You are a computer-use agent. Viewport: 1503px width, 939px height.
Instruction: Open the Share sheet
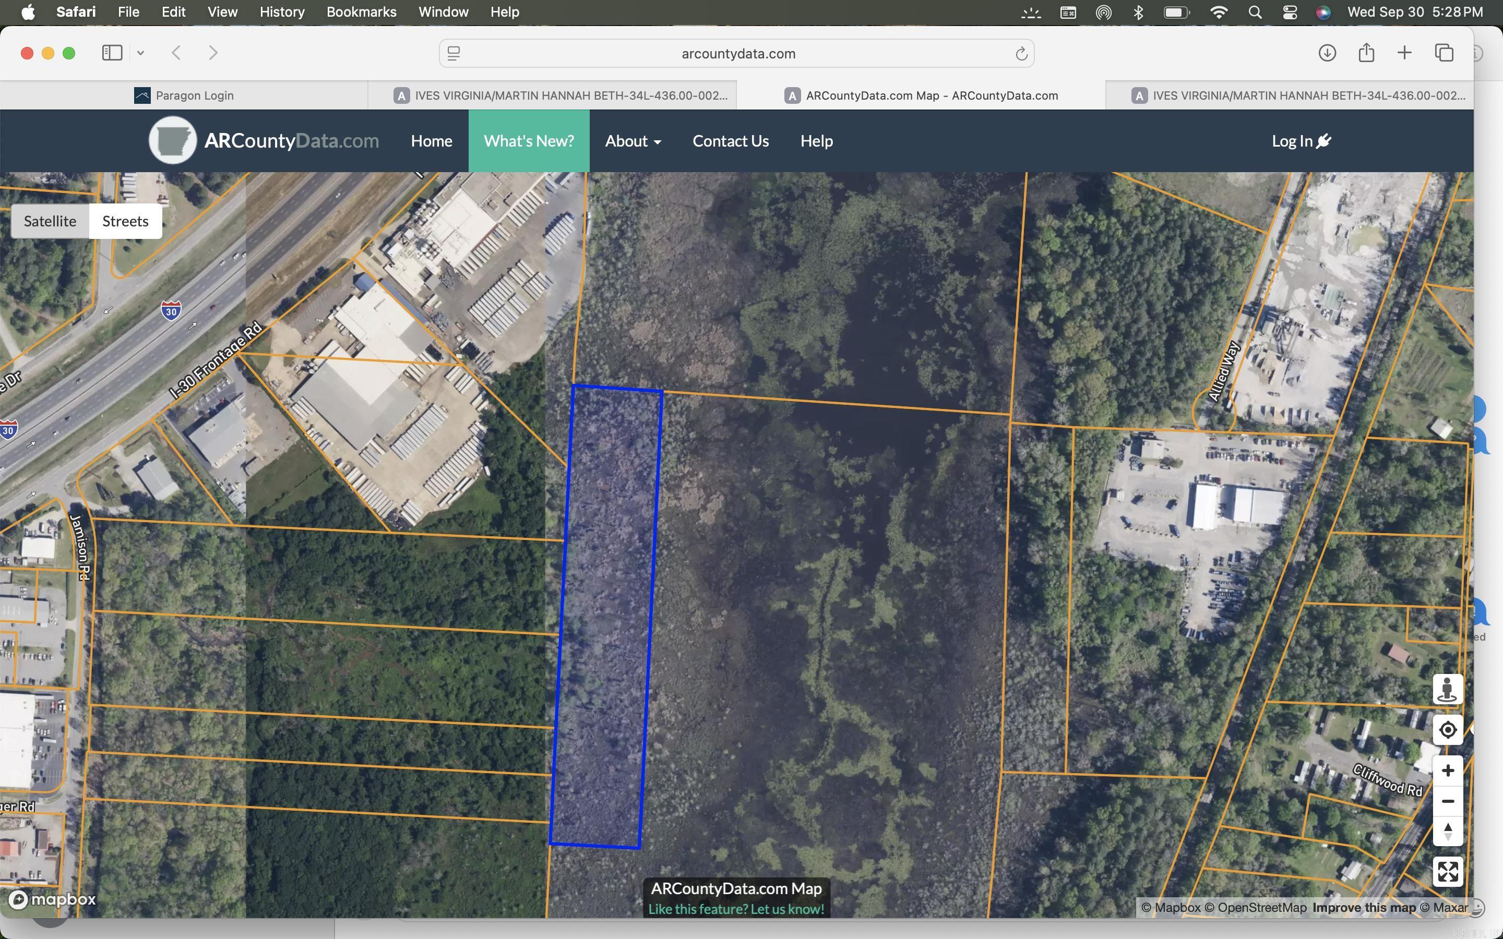(1366, 53)
